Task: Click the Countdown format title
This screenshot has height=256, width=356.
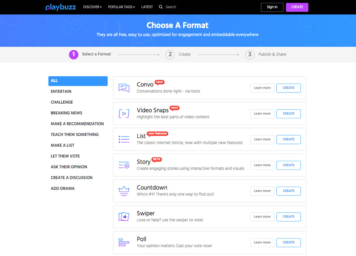Action: click(x=152, y=188)
